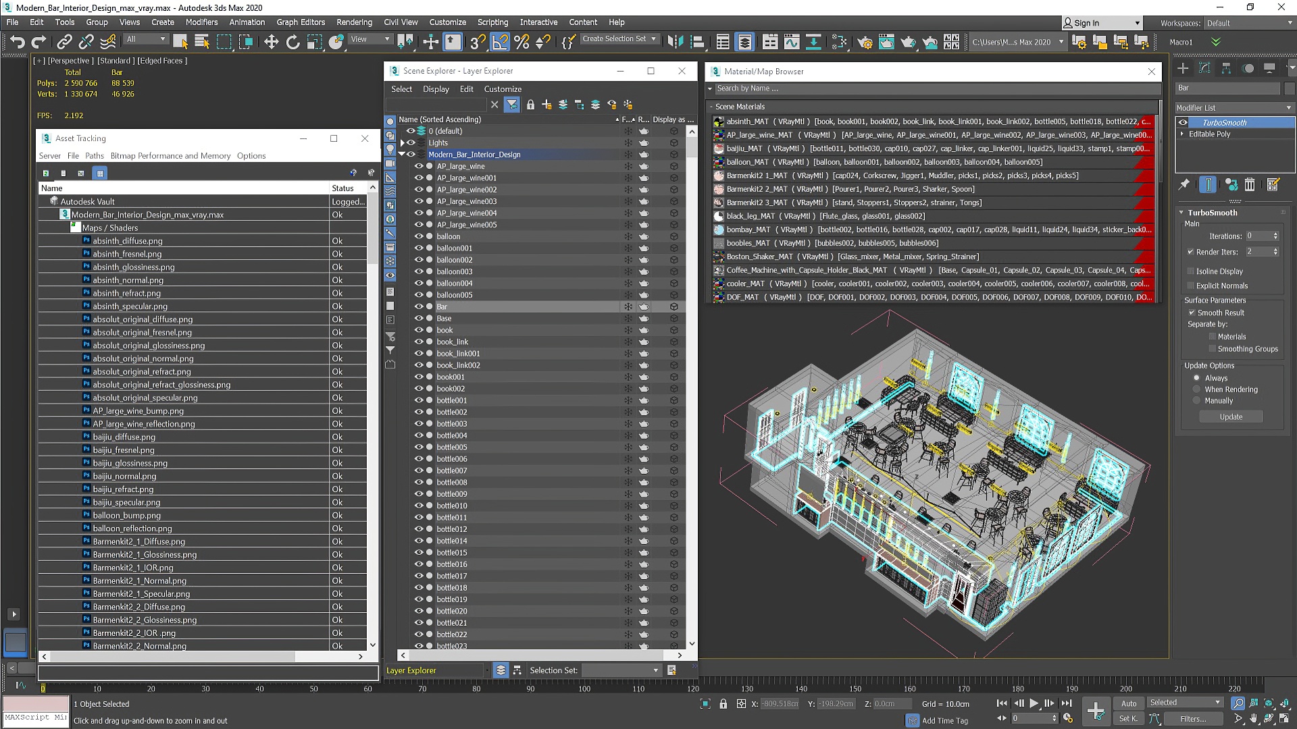This screenshot has width=1297, height=729.
Task: Toggle the Percent Snap icon
Action: pos(521,42)
